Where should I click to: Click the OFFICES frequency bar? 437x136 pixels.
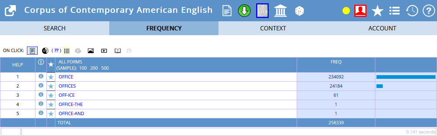[x=379, y=86]
